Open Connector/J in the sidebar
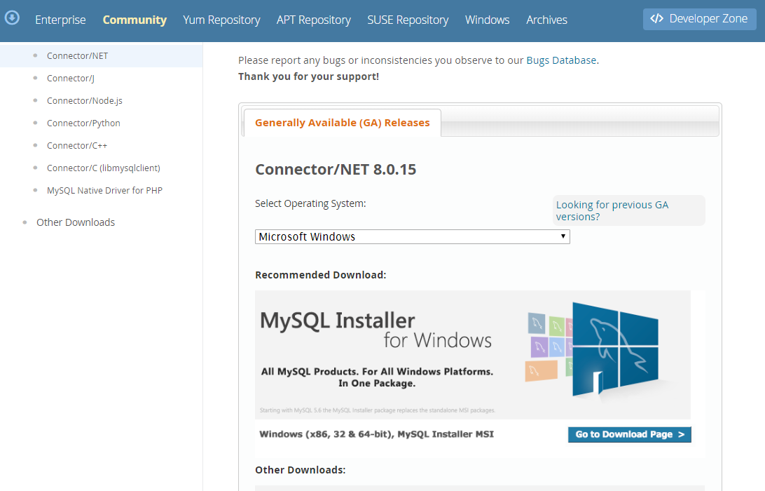Image resolution: width=765 pixels, height=491 pixels. point(70,78)
